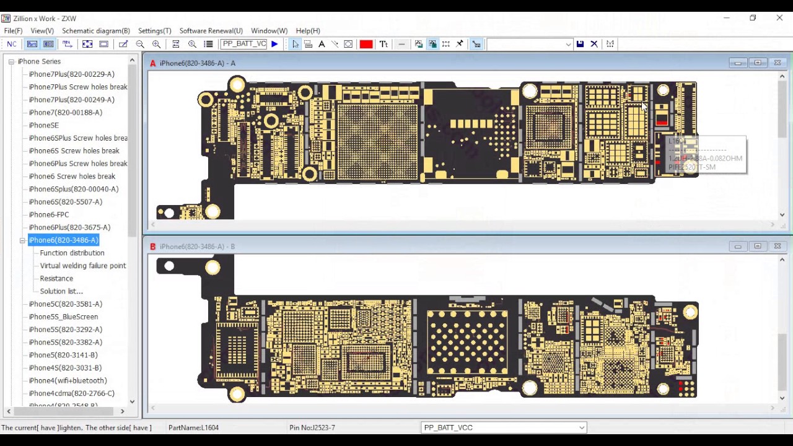Click the NC toolbar icon
This screenshot has height=446, width=793.
click(12, 44)
